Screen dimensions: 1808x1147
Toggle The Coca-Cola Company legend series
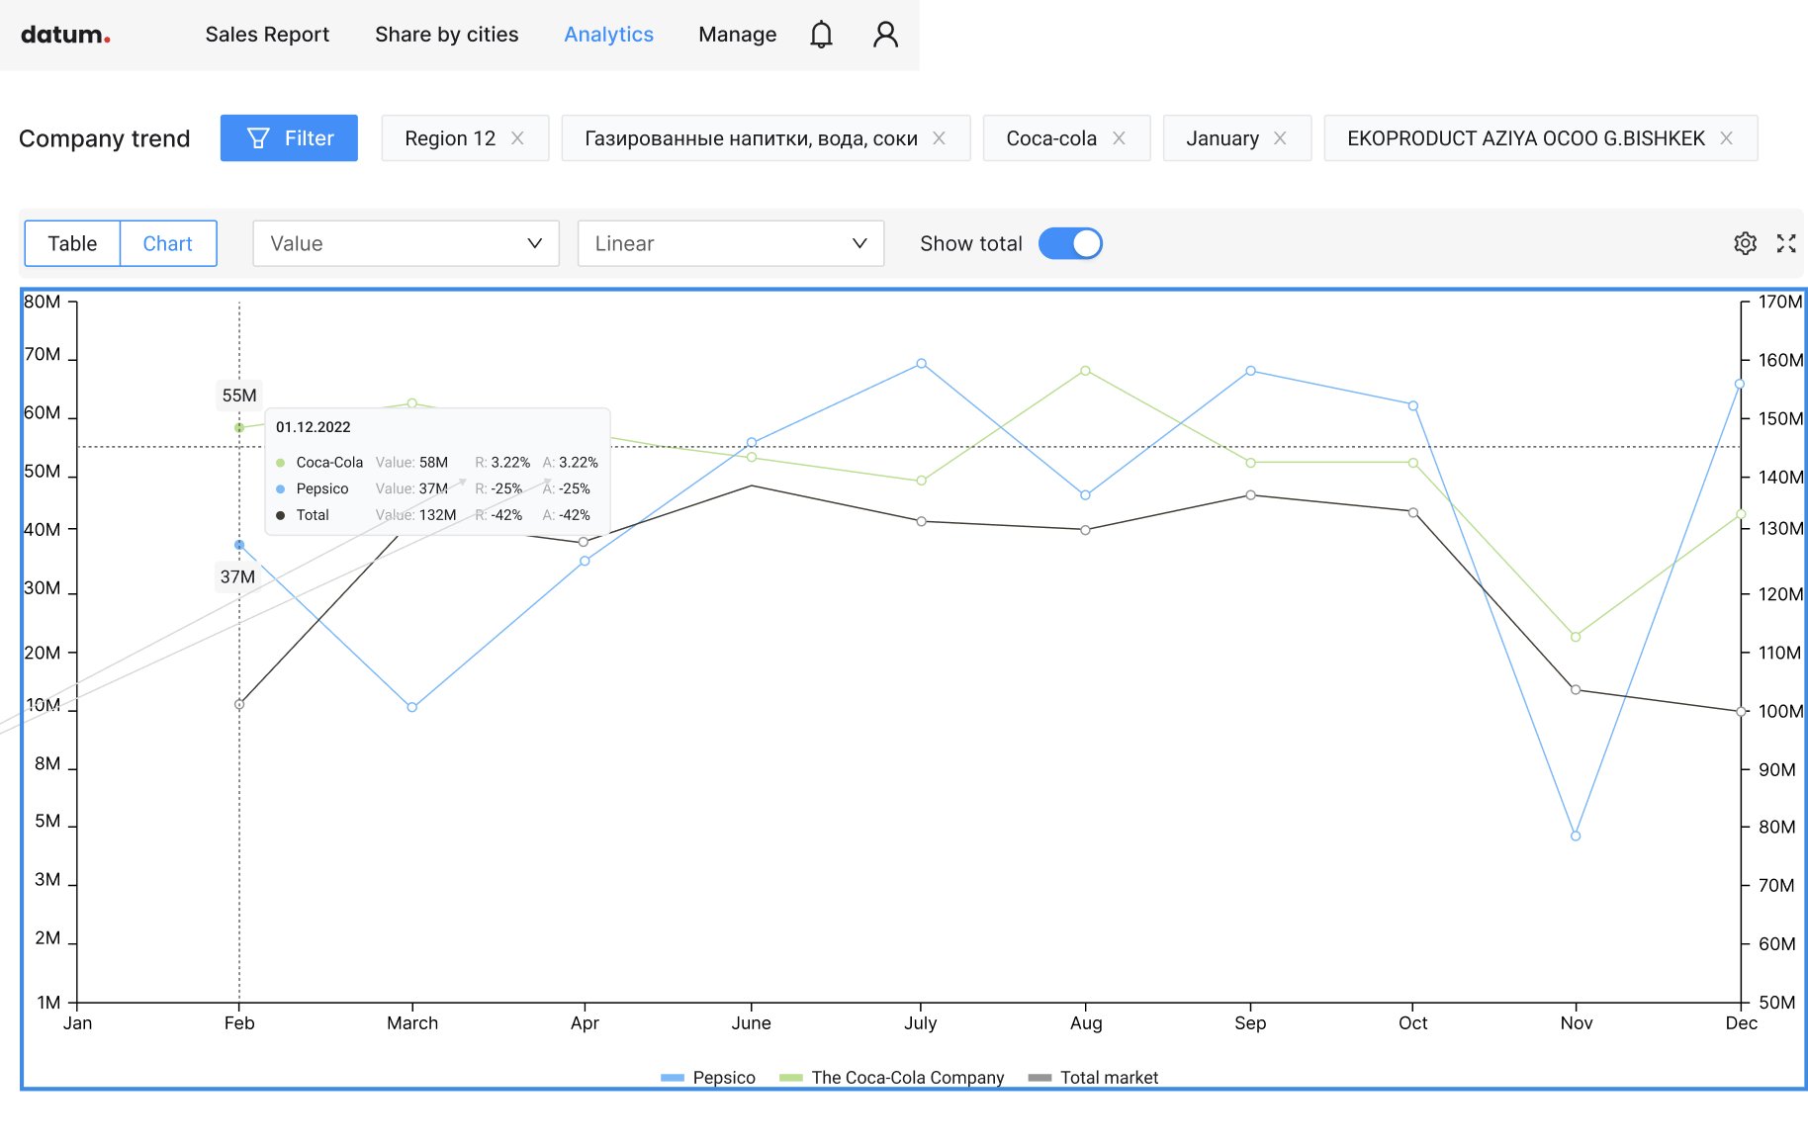click(x=891, y=1078)
